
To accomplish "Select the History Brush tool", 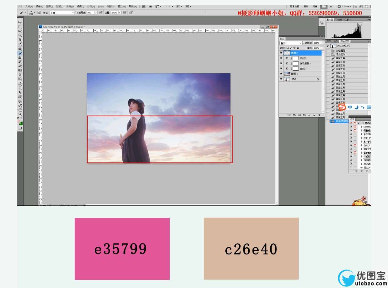I will (x=20, y=61).
